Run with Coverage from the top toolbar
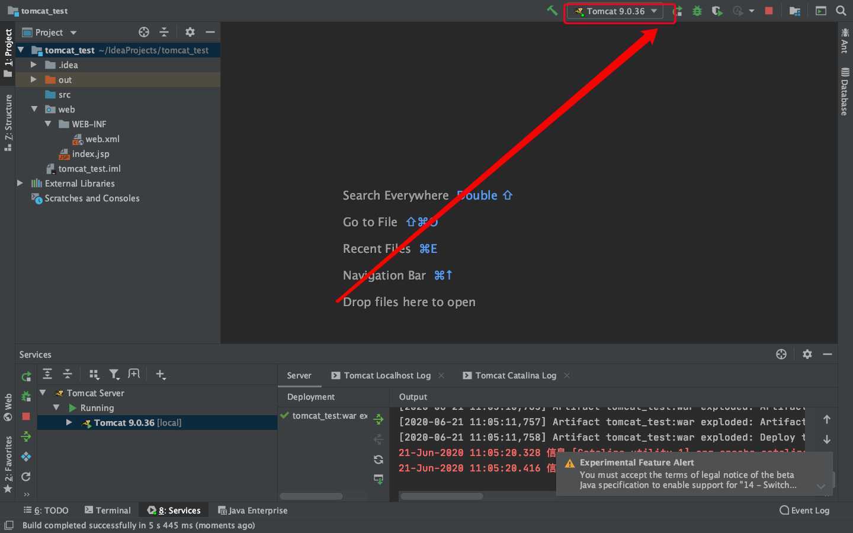The width and height of the screenshot is (853, 533). click(717, 11)
